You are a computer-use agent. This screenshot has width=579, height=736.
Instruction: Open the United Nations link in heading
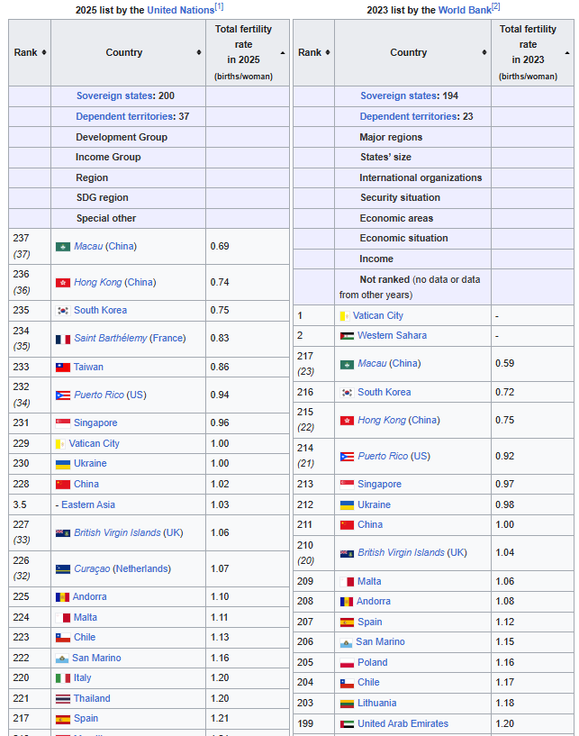click(181, 10)
